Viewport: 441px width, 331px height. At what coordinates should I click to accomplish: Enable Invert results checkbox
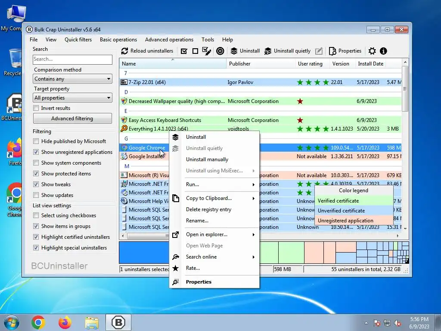tap(36, 108)
